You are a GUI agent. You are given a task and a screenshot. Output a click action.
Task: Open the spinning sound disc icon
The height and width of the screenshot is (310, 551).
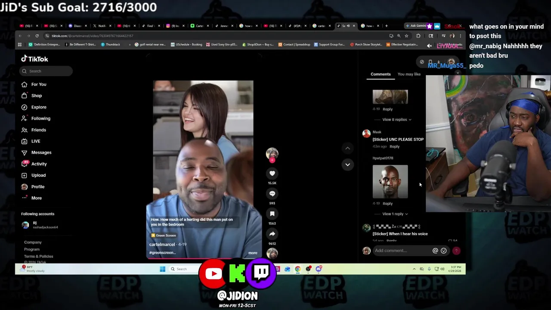(x=272, y=254)
